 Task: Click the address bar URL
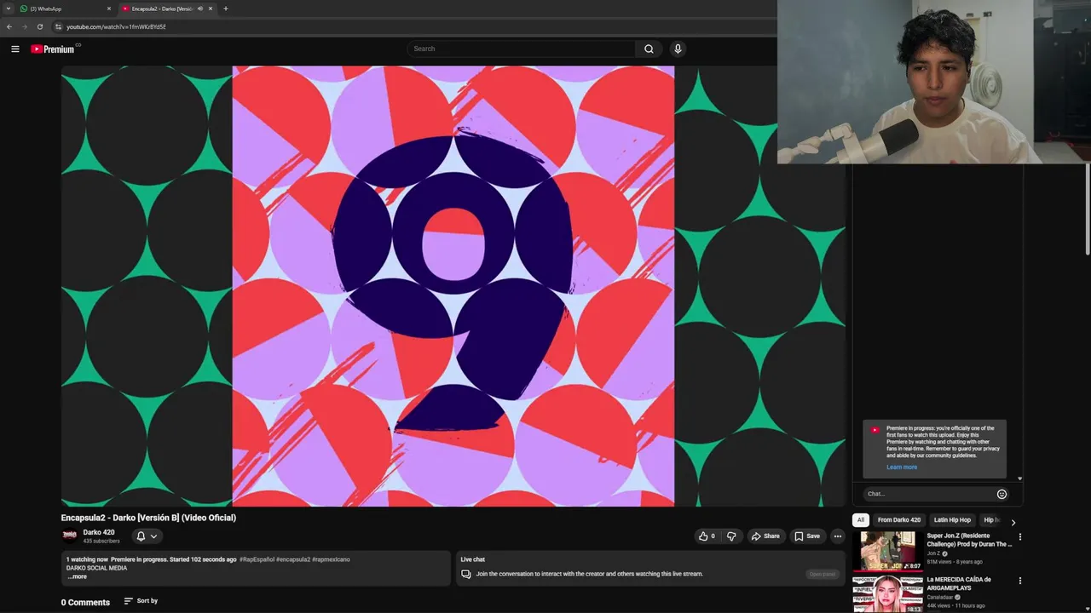pos(116,26)
